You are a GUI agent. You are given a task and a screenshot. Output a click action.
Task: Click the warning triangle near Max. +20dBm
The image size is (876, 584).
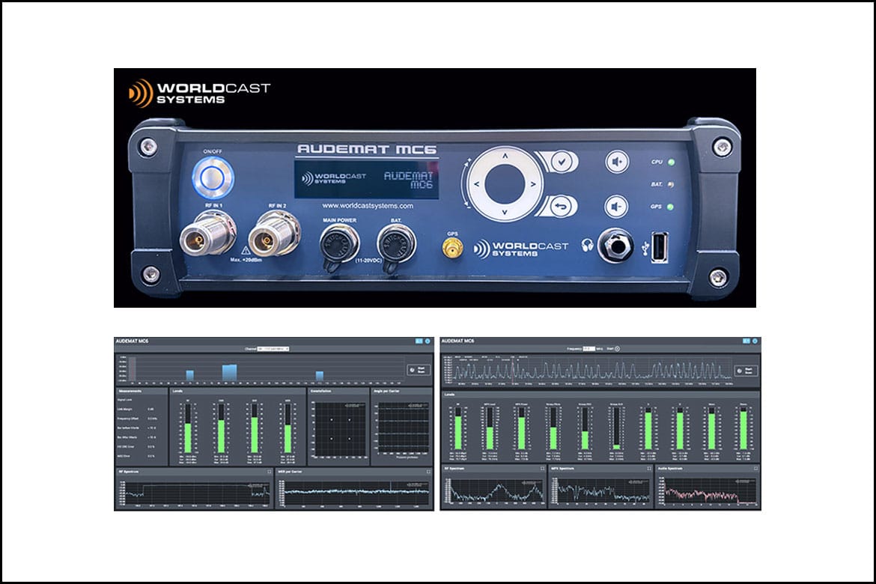[x=246, y=250]
